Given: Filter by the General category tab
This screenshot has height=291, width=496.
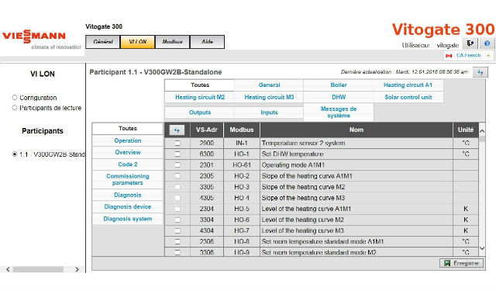Looking at the screenshot, I should [269, 85].
